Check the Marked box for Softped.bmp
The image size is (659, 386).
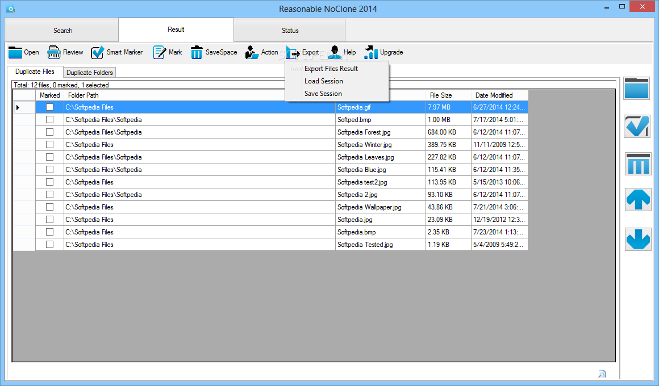coord(49,120)
